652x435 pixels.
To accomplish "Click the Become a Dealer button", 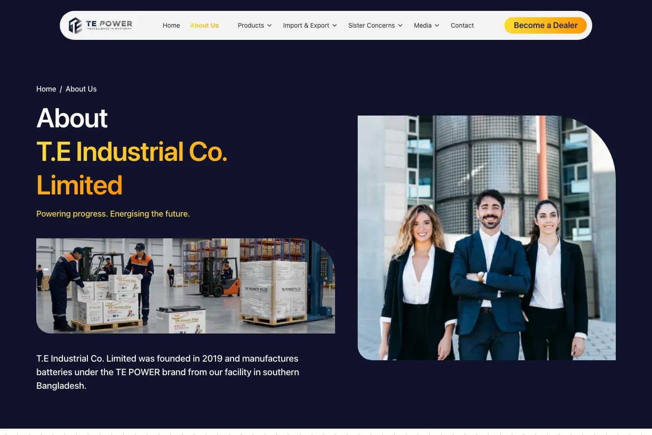I will pos(546,25).
